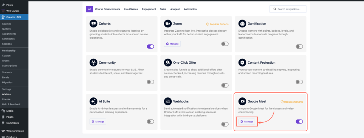
Task: Select the All filter tab
Action: tap(89, 9)
